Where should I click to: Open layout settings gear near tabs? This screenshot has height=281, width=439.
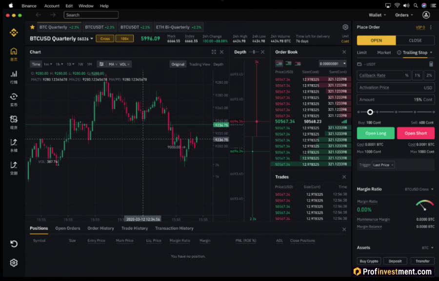[345, 27]
